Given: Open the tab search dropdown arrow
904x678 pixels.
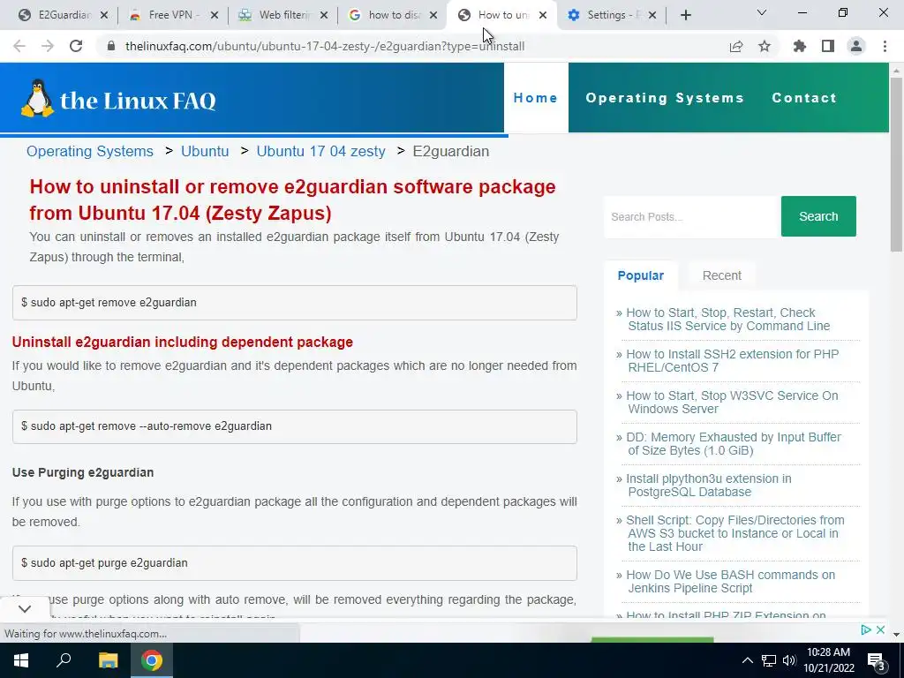Looking at the screenshot, I should [762, 12].
